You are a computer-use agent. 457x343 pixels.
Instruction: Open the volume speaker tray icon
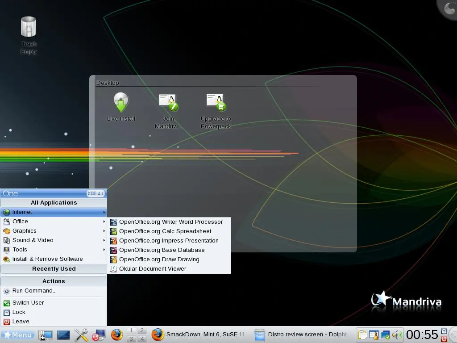point(397,335)
